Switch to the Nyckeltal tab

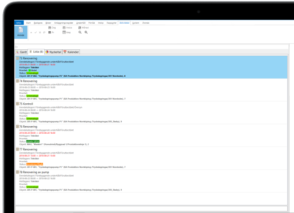(53, 52)
